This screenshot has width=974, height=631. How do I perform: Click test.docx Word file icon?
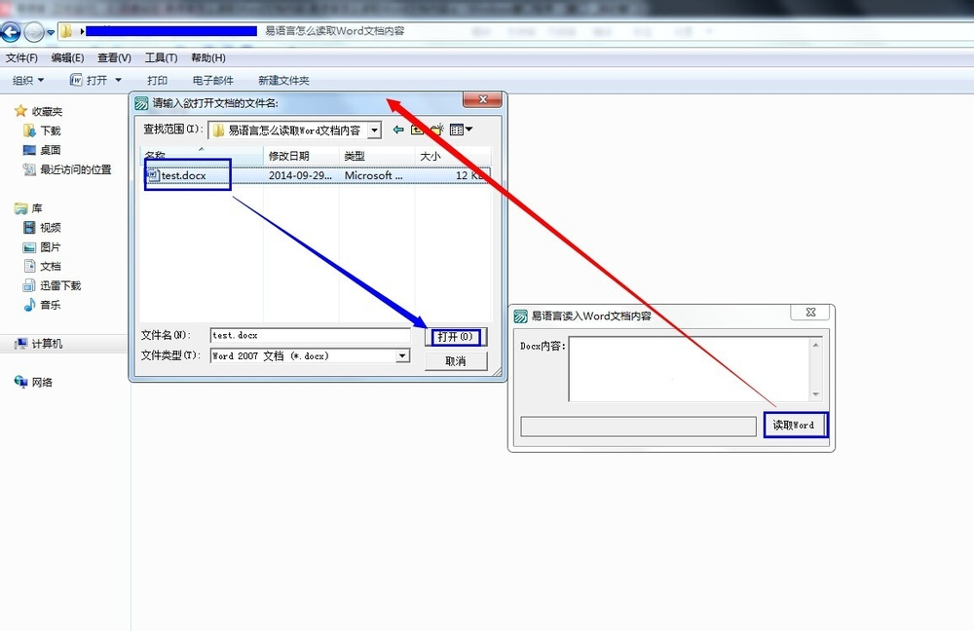click(x=153, y=175)
